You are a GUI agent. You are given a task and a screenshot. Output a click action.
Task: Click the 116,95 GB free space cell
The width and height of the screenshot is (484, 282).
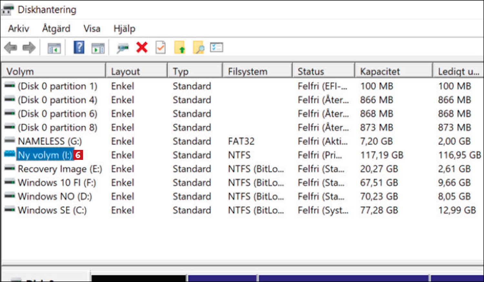tap(459, 155)
